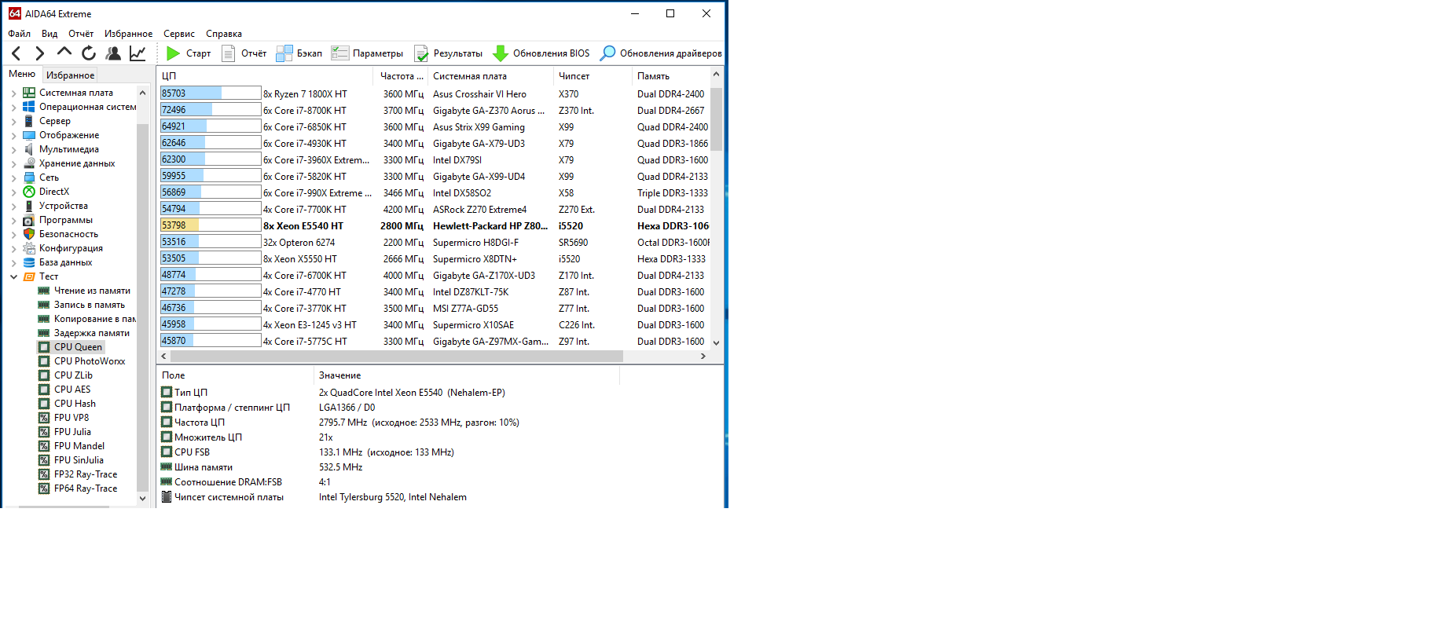Go back with the left arrow icon
Image resolution: width=1442 pixels, height=633 pixels.
17,53
